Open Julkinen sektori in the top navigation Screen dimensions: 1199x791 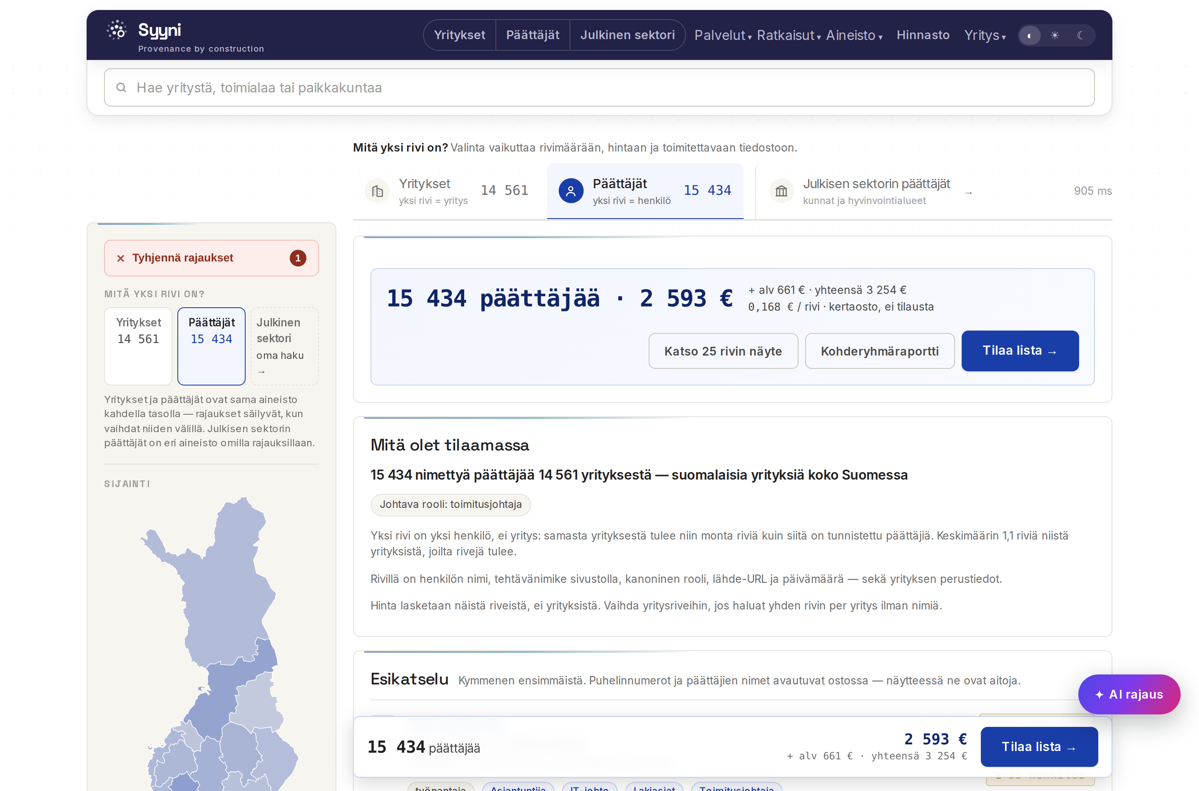pyautogui.click(x=627, y=35)
